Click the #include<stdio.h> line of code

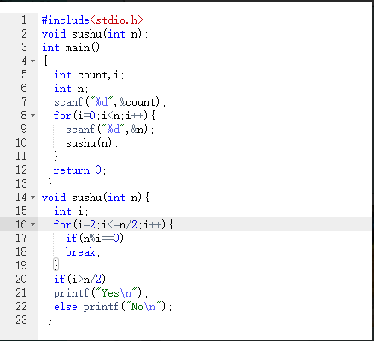coord(92,20)
